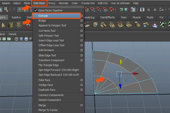Click Extrude in Edit Mesh menu
The width and height of the screenshot is (170, 113).
(x=43, y=16)
